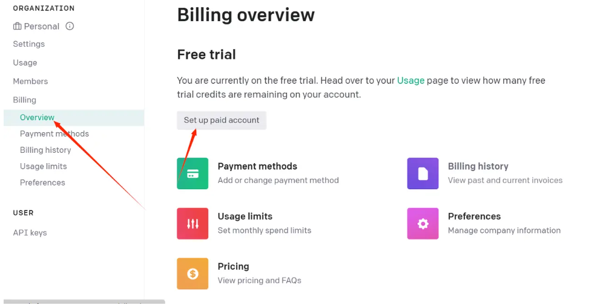
Task: Open API keys under User
Action: (30, 233)
